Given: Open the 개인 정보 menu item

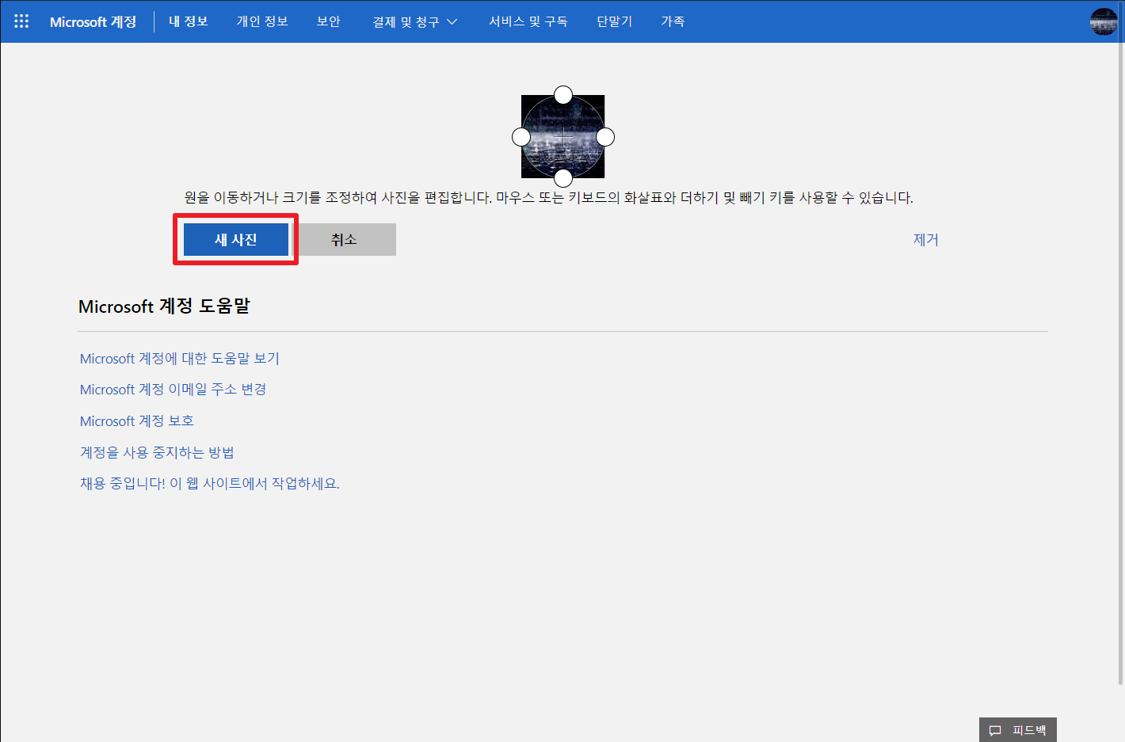Looking at the screenshot, I should tap(262, 21).
